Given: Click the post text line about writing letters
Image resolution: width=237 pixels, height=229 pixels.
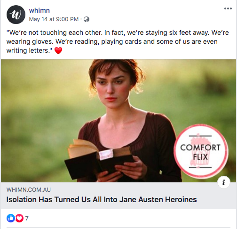Looking at the screenshot, I should coord(29,50).
